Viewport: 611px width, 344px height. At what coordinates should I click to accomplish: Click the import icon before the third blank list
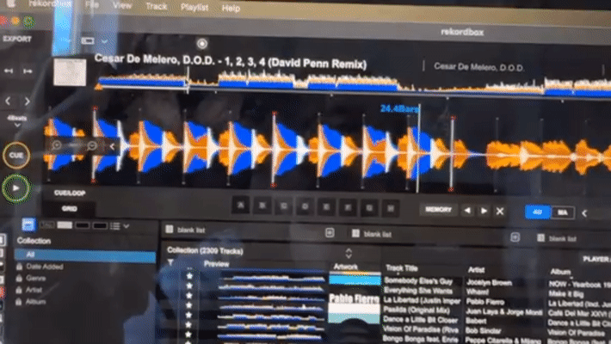coord(515,237)
